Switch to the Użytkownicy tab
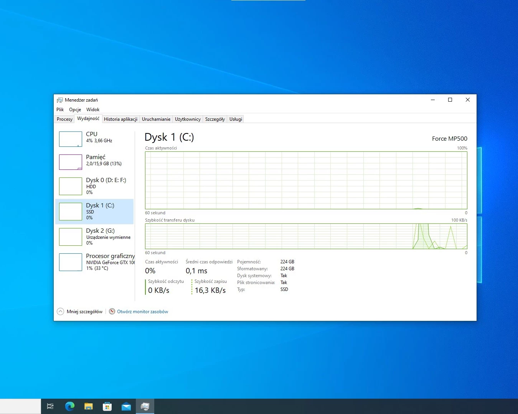This screenshot has width=518, height=414. (188, 119)
